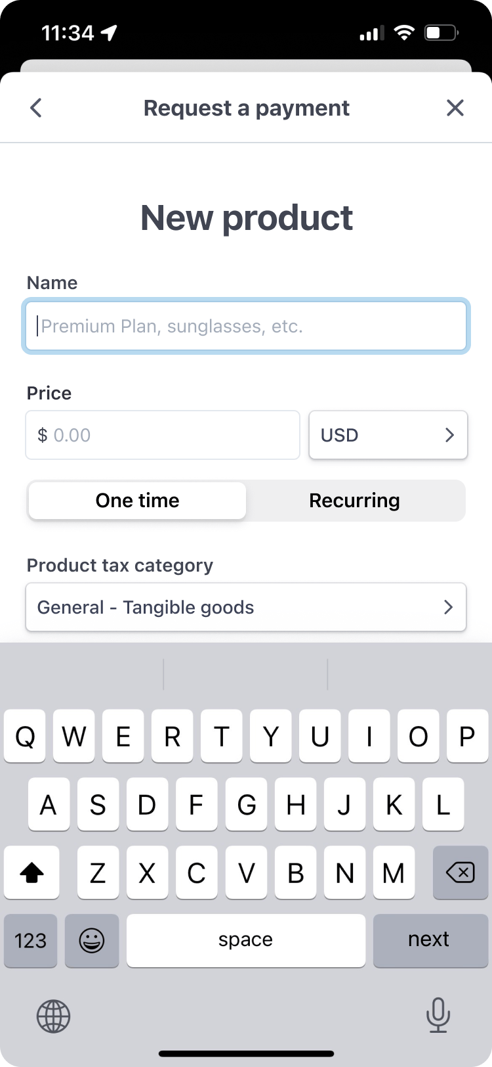Focus the product Name field
The height and width of the screenshot is (1067, 492).
pos(246,326)
